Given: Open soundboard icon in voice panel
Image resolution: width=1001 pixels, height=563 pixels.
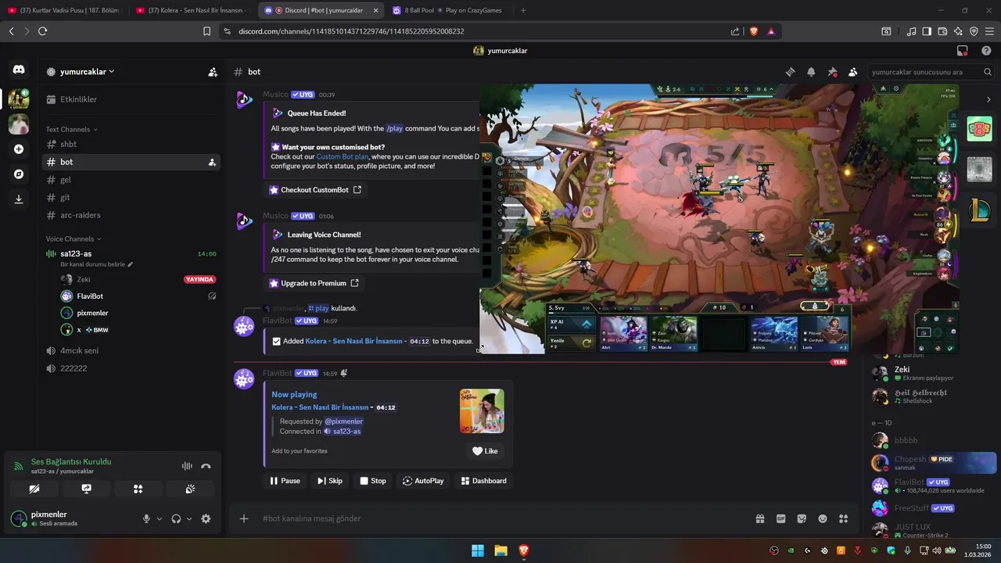Looking at the screenshot, I should pos(190,489).
